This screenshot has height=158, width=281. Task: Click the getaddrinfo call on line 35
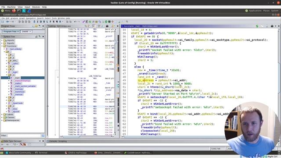tap(153, 33)
